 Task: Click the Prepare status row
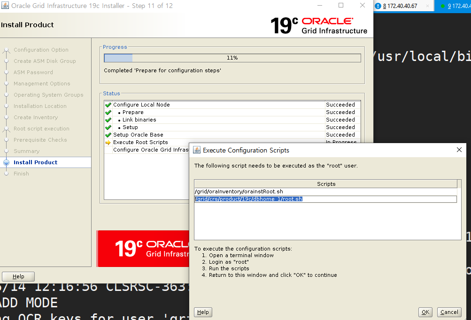point(232,112)
